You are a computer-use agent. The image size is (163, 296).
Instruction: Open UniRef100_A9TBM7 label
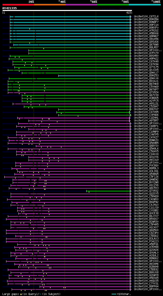coord(146,121)
